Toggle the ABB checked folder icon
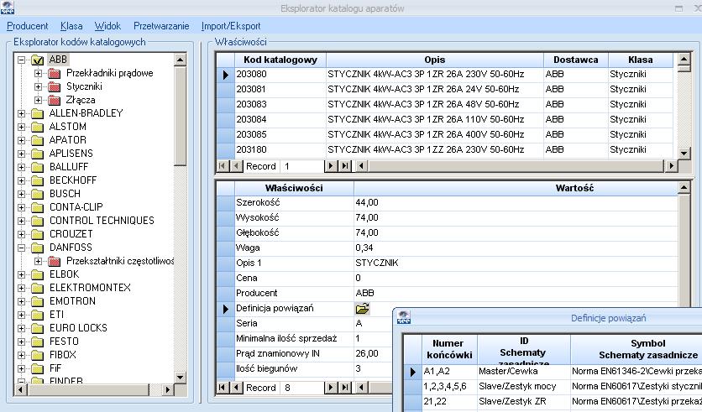Screen dimensions: 702x412 click(38, 60)
